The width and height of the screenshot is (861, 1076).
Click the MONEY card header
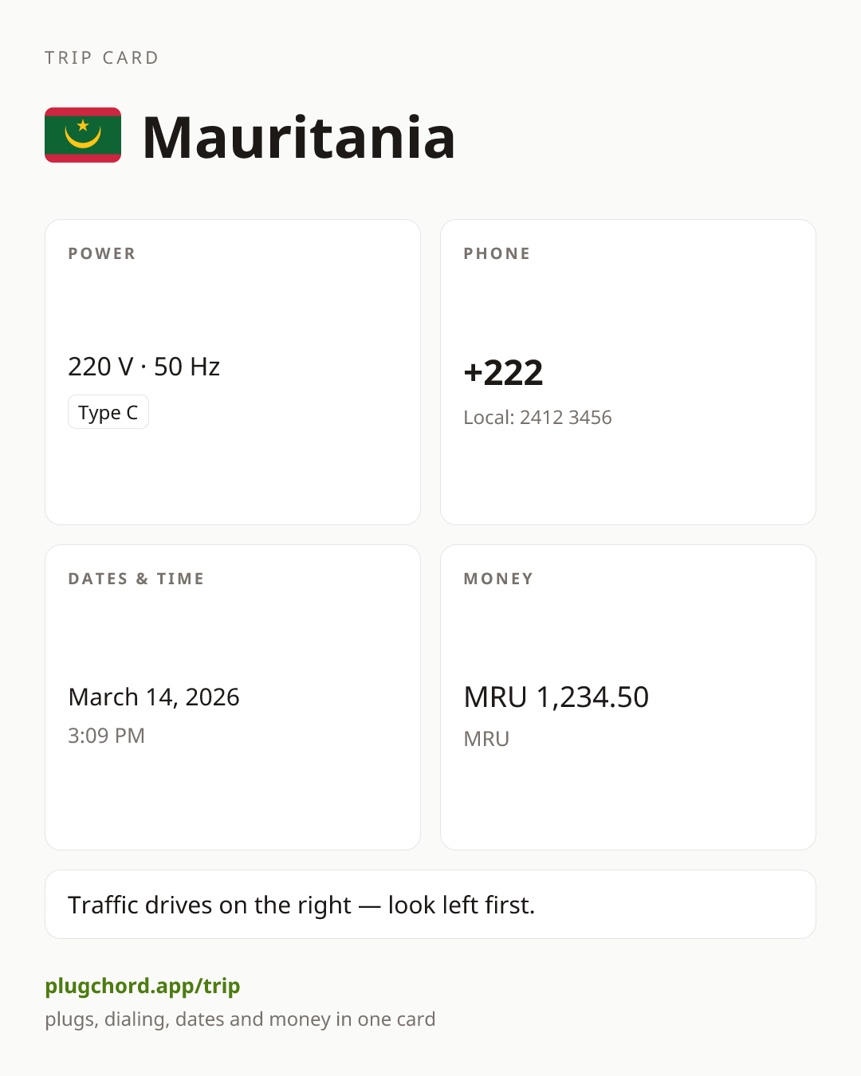tap(499, 579)
